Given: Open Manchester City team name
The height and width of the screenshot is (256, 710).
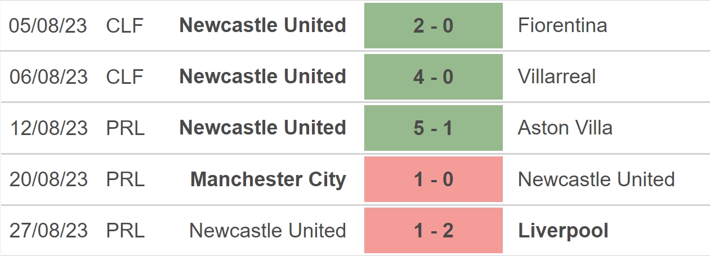Looking at the screenshot, I should point(269,179).
